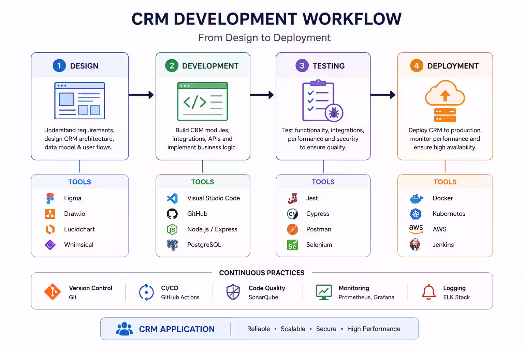Click the Kubernetes label
This screenshot has width=524, height=349.
point(449,214)
